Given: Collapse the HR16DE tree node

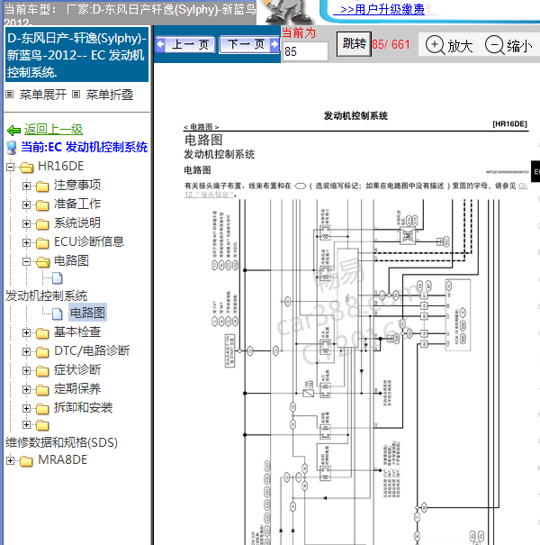Looking at the screenshot, I should tap(10, 168).
